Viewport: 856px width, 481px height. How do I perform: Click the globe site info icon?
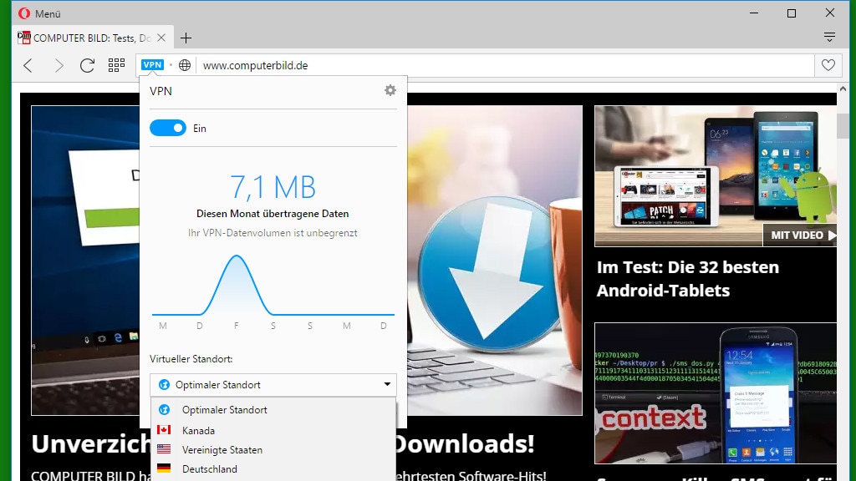[x=185, y=65]
